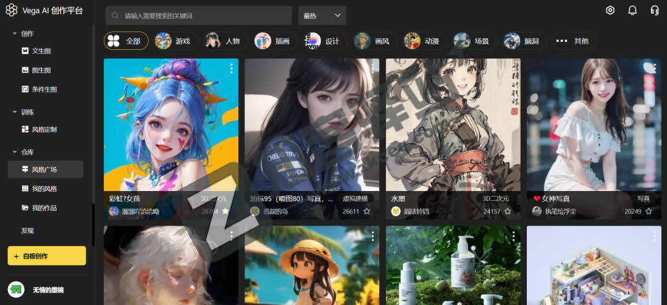Image resolution: width=667 pixels, height=305 pixels.
Task: Open more options on 水墨 card
Action: tap(513, 68)
